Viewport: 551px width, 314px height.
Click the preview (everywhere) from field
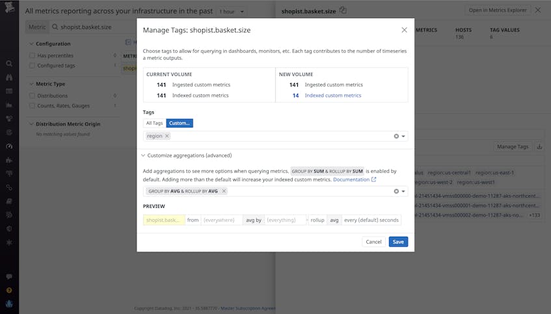tap(221, 220)
